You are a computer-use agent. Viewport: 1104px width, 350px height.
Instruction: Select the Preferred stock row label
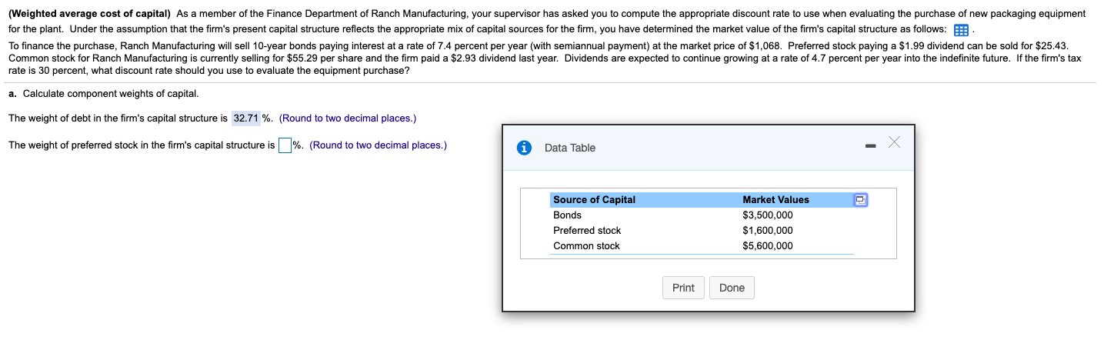(x=587, y=231)
